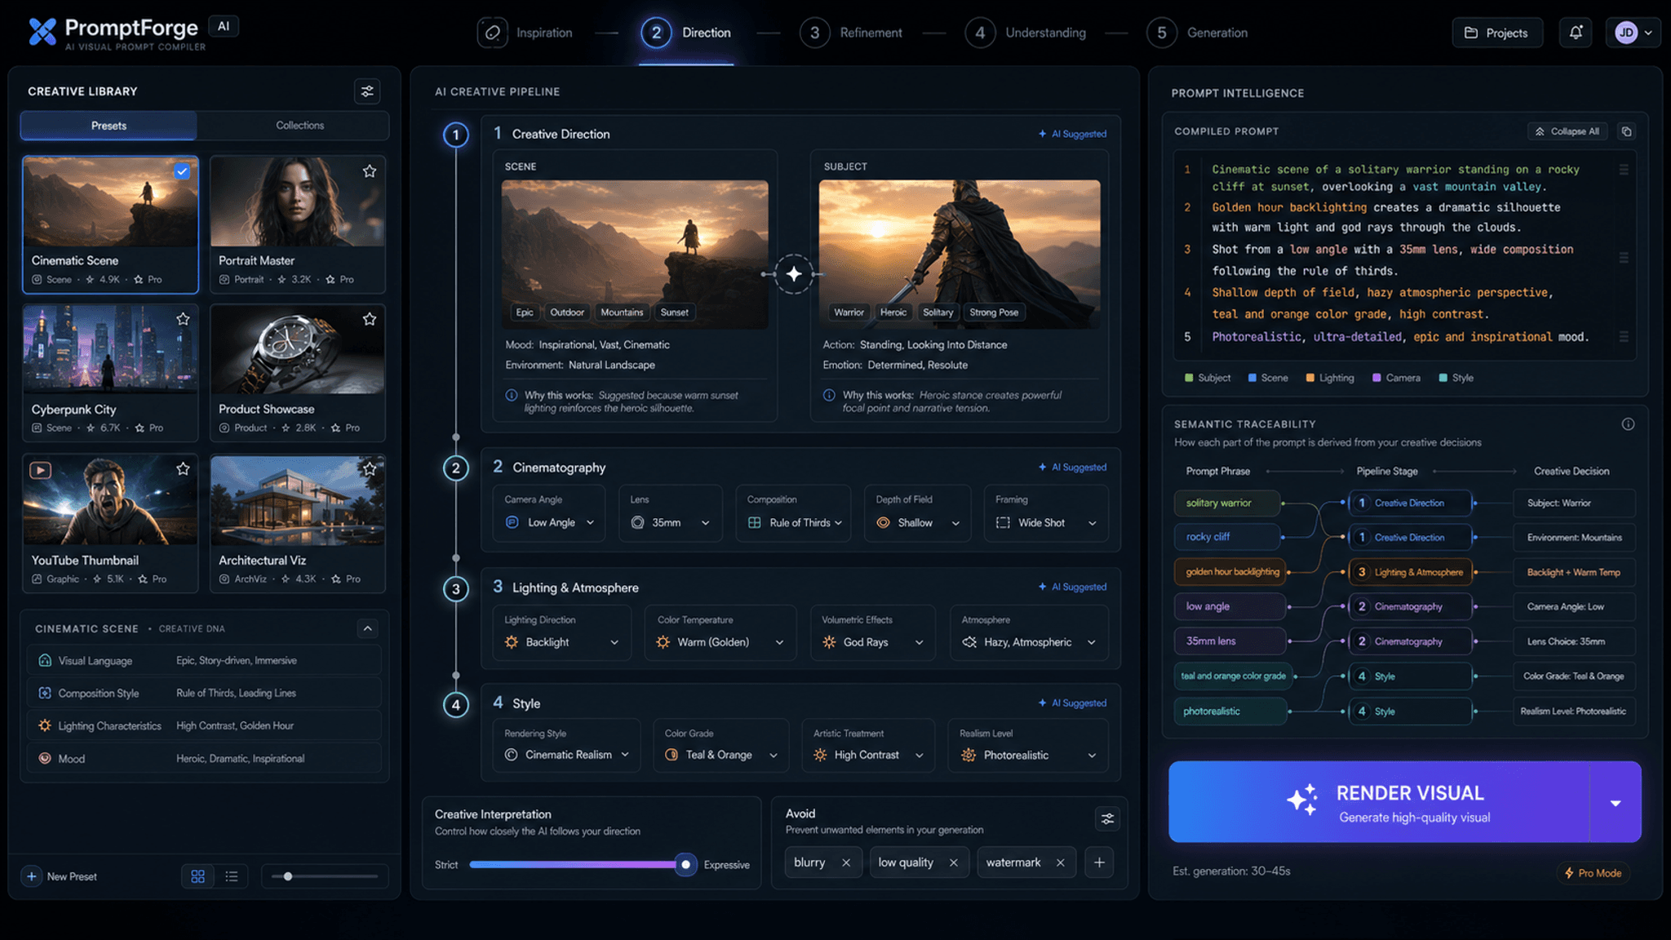The height and width of the screenshot is (940, 1671).
Task: Click the Scene legend color swatch
Action: (x=1252, y=378)
